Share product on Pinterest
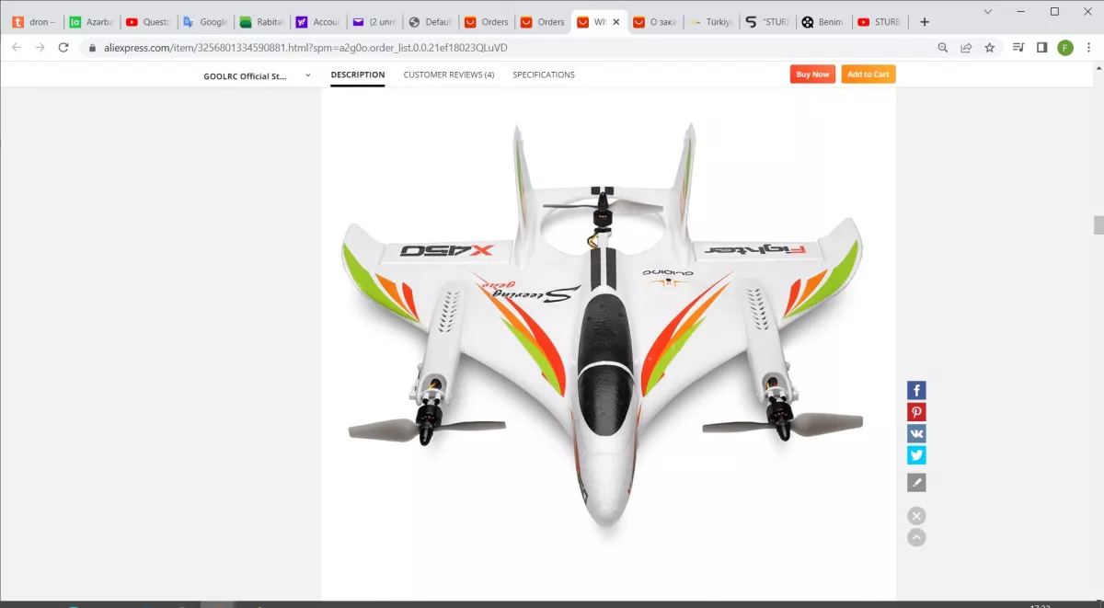Image resolution: width=1104 pixels, height=608 pixels. pyautogui.click(x=916, y=412)
